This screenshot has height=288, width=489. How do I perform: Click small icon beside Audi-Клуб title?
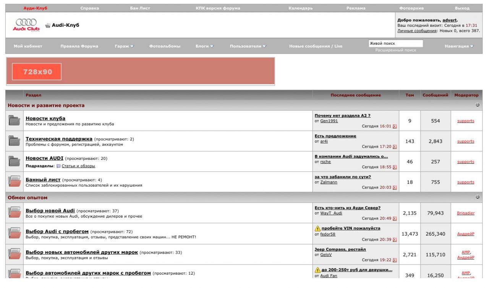point(48,26)
